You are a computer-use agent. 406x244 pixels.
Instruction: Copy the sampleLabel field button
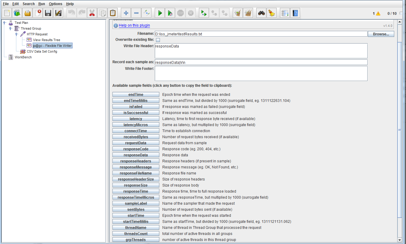coord(136,203)
